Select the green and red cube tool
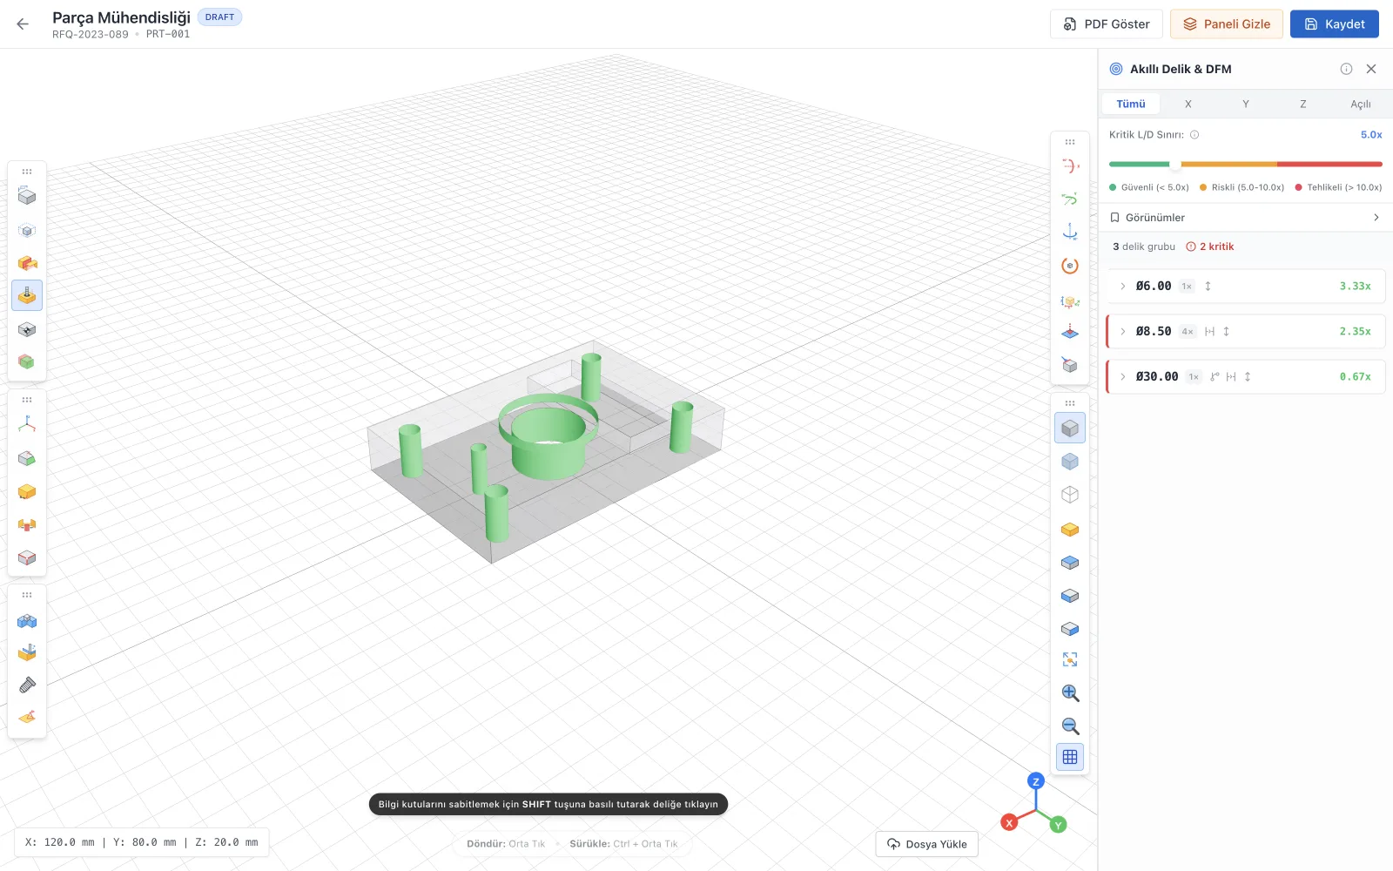Image resolution: width=1393 pixels, height=871 pixels. [x=27, y=361]
